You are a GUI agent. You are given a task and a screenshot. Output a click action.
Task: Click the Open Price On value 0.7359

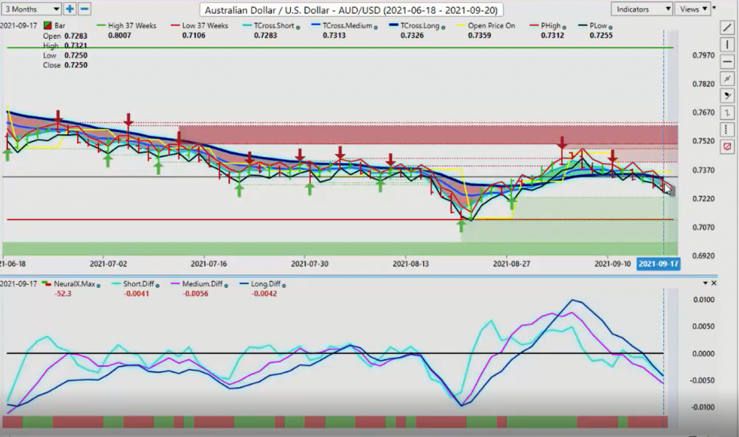479,35
